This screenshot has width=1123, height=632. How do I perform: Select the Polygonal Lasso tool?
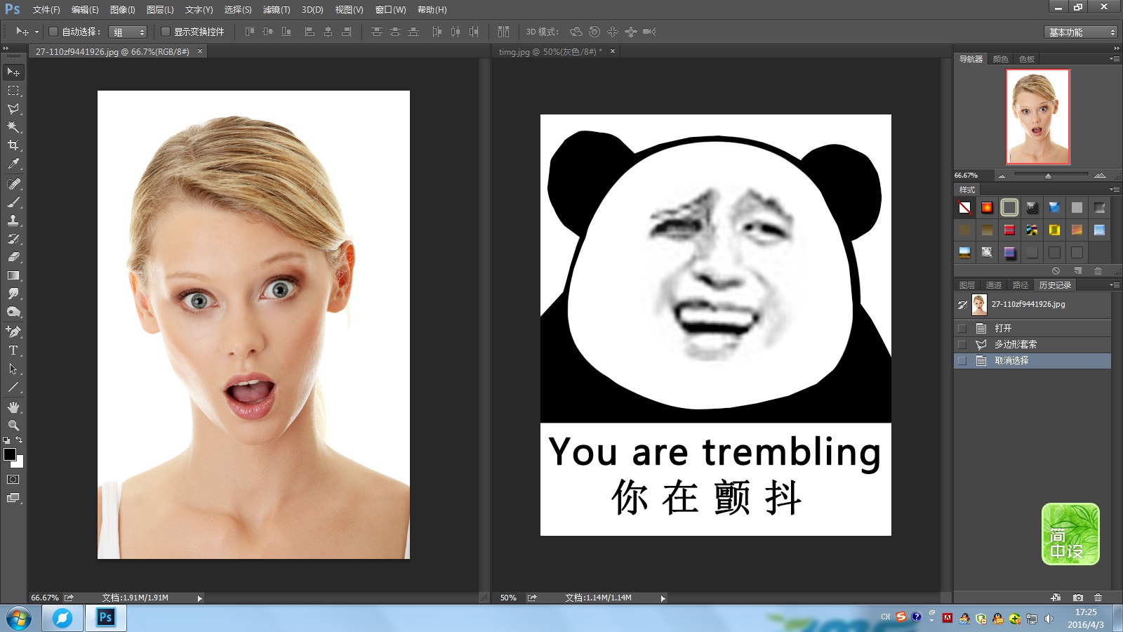click(x=13, y=109)
